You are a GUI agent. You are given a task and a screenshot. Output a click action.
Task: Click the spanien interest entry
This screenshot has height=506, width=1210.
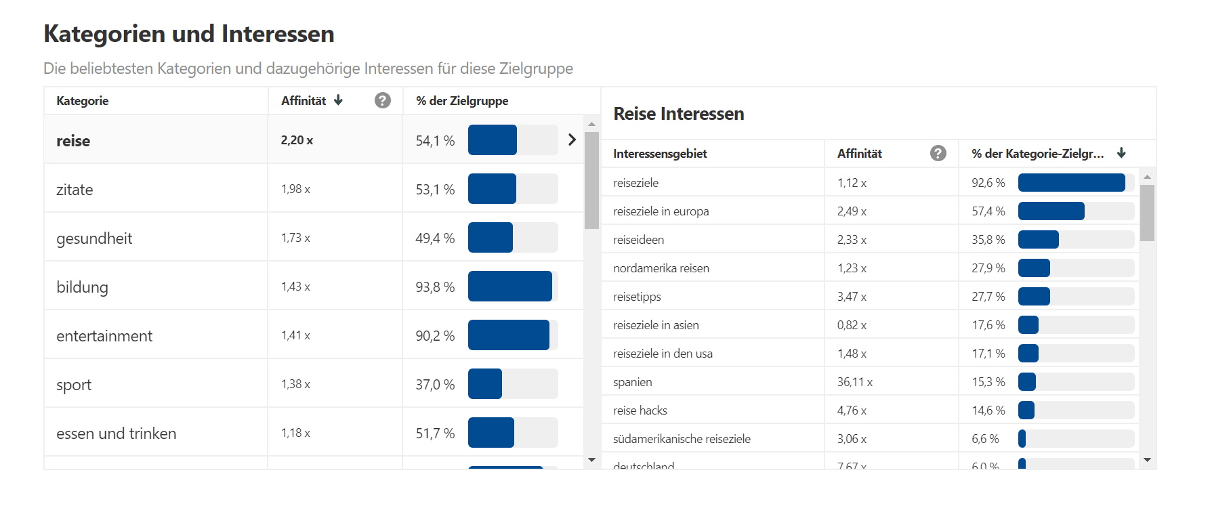[632, 381]
